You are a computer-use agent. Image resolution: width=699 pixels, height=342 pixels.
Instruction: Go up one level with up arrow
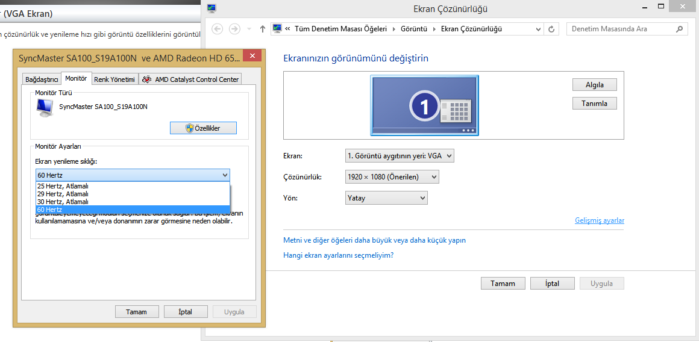point(263,29)
